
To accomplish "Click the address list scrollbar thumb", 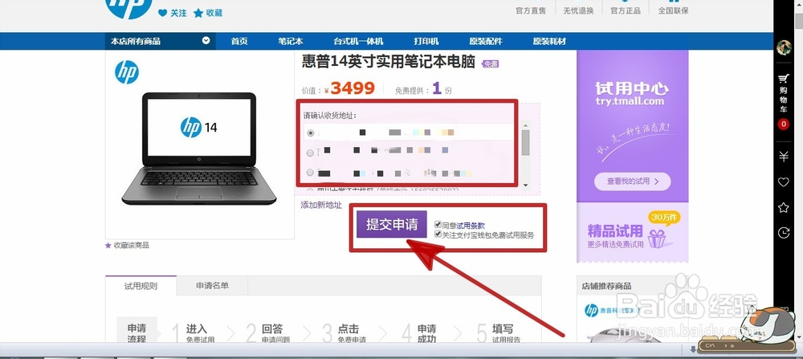I will (525, 143).
